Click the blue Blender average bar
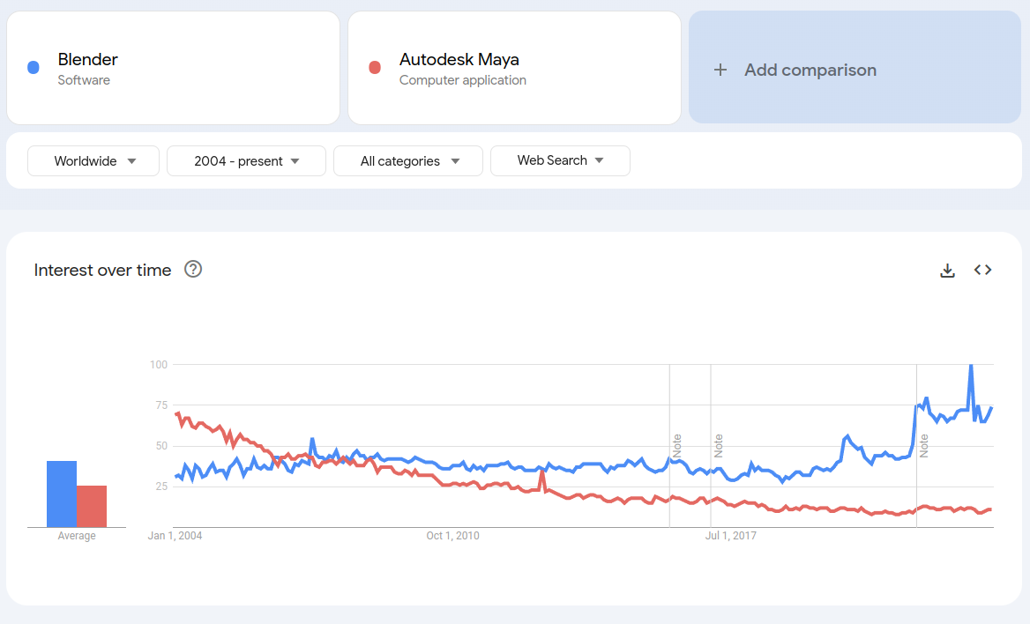The width and height of the screenshot is (1030, 624). pyautogui.click(x=62, y=494)
